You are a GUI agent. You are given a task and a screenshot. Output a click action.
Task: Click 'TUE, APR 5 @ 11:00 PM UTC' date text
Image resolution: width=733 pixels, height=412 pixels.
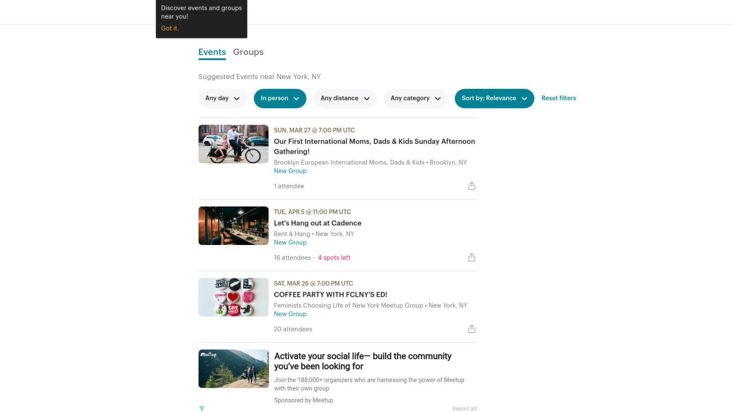312,212
